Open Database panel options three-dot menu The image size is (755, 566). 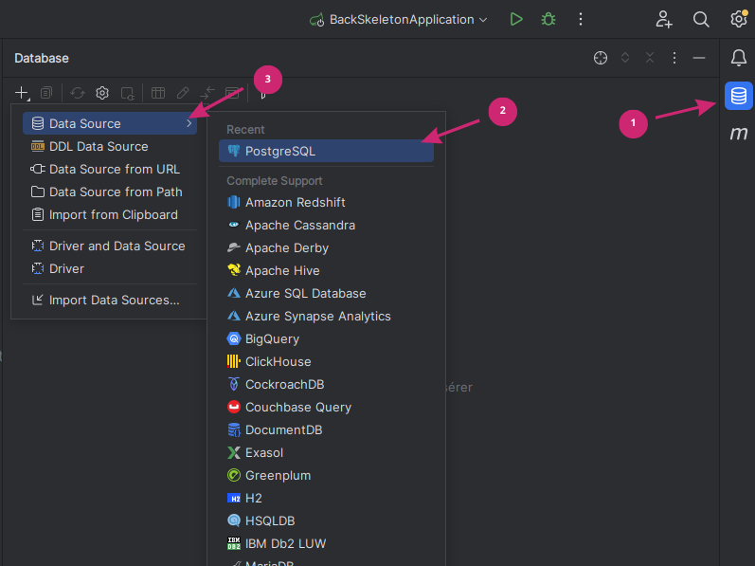click(674, 58)
